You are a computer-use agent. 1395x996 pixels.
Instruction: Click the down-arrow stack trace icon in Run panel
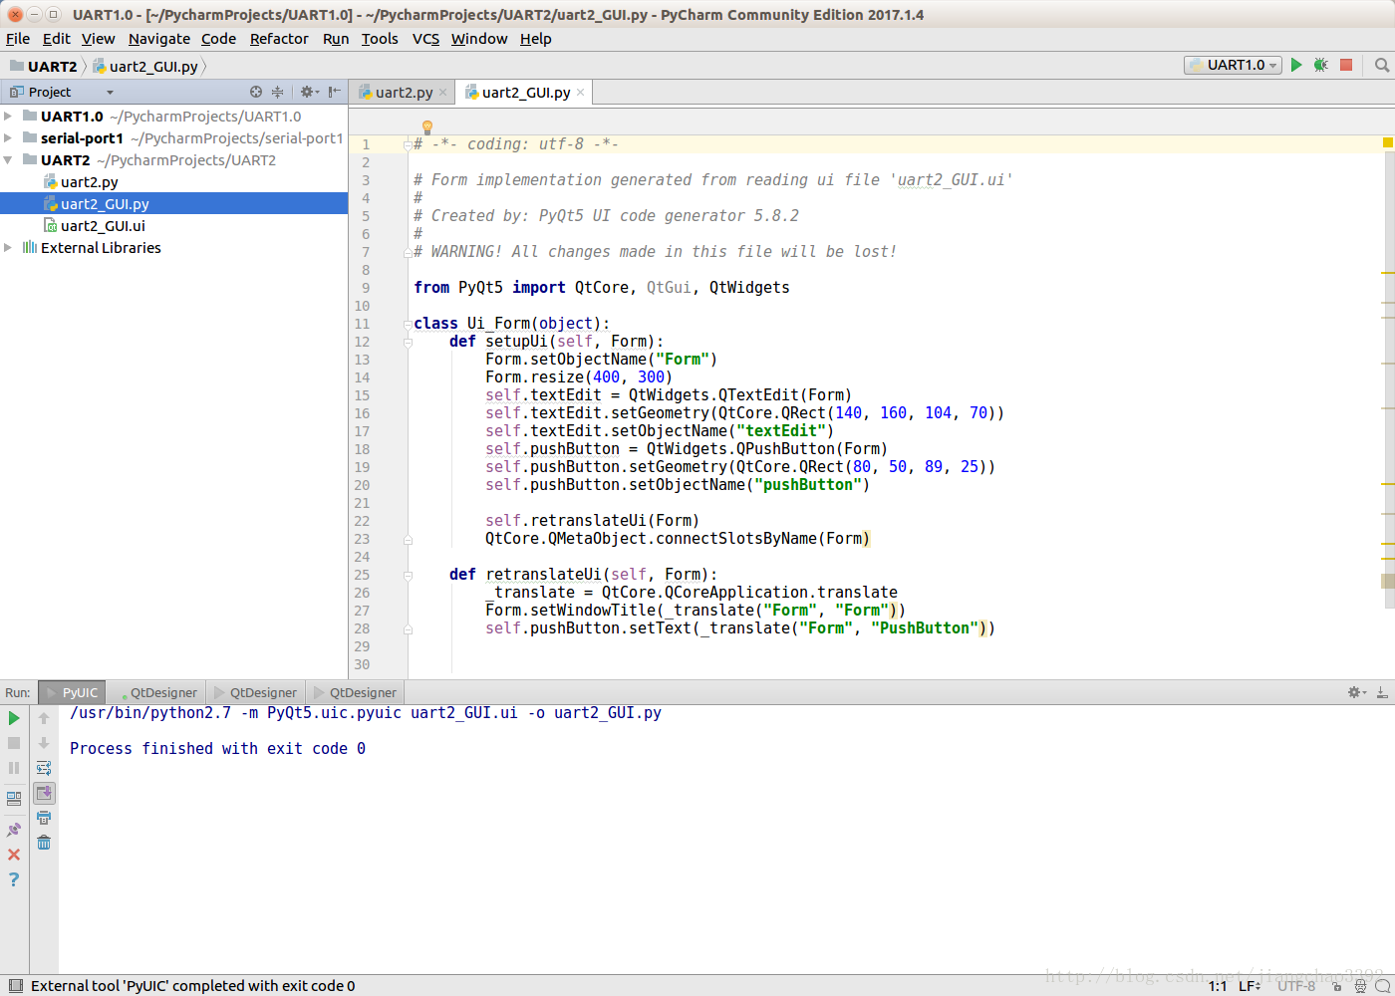(x=44, y=743)
